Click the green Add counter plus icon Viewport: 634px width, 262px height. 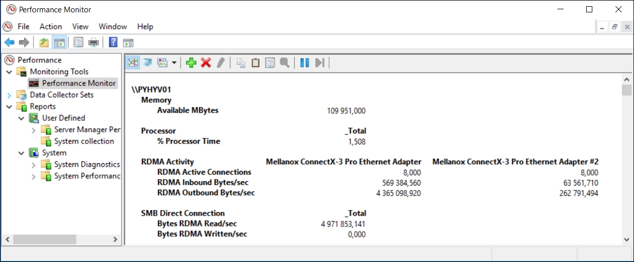(x=191, y=63)
